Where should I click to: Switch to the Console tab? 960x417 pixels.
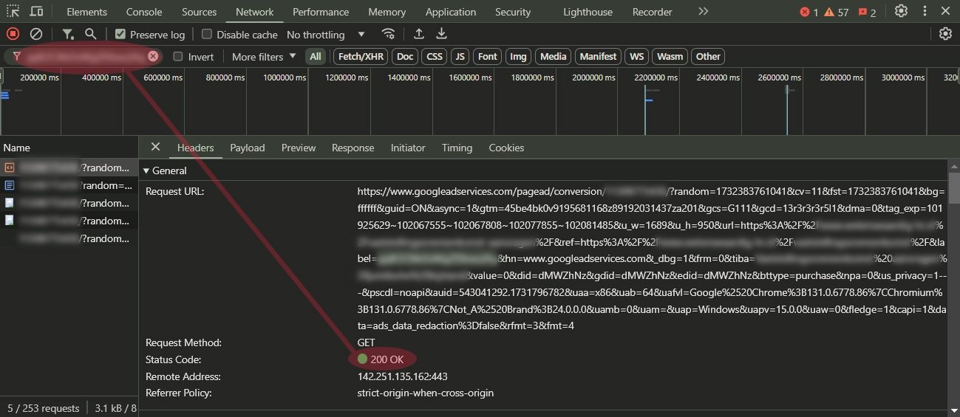point(144,12)
